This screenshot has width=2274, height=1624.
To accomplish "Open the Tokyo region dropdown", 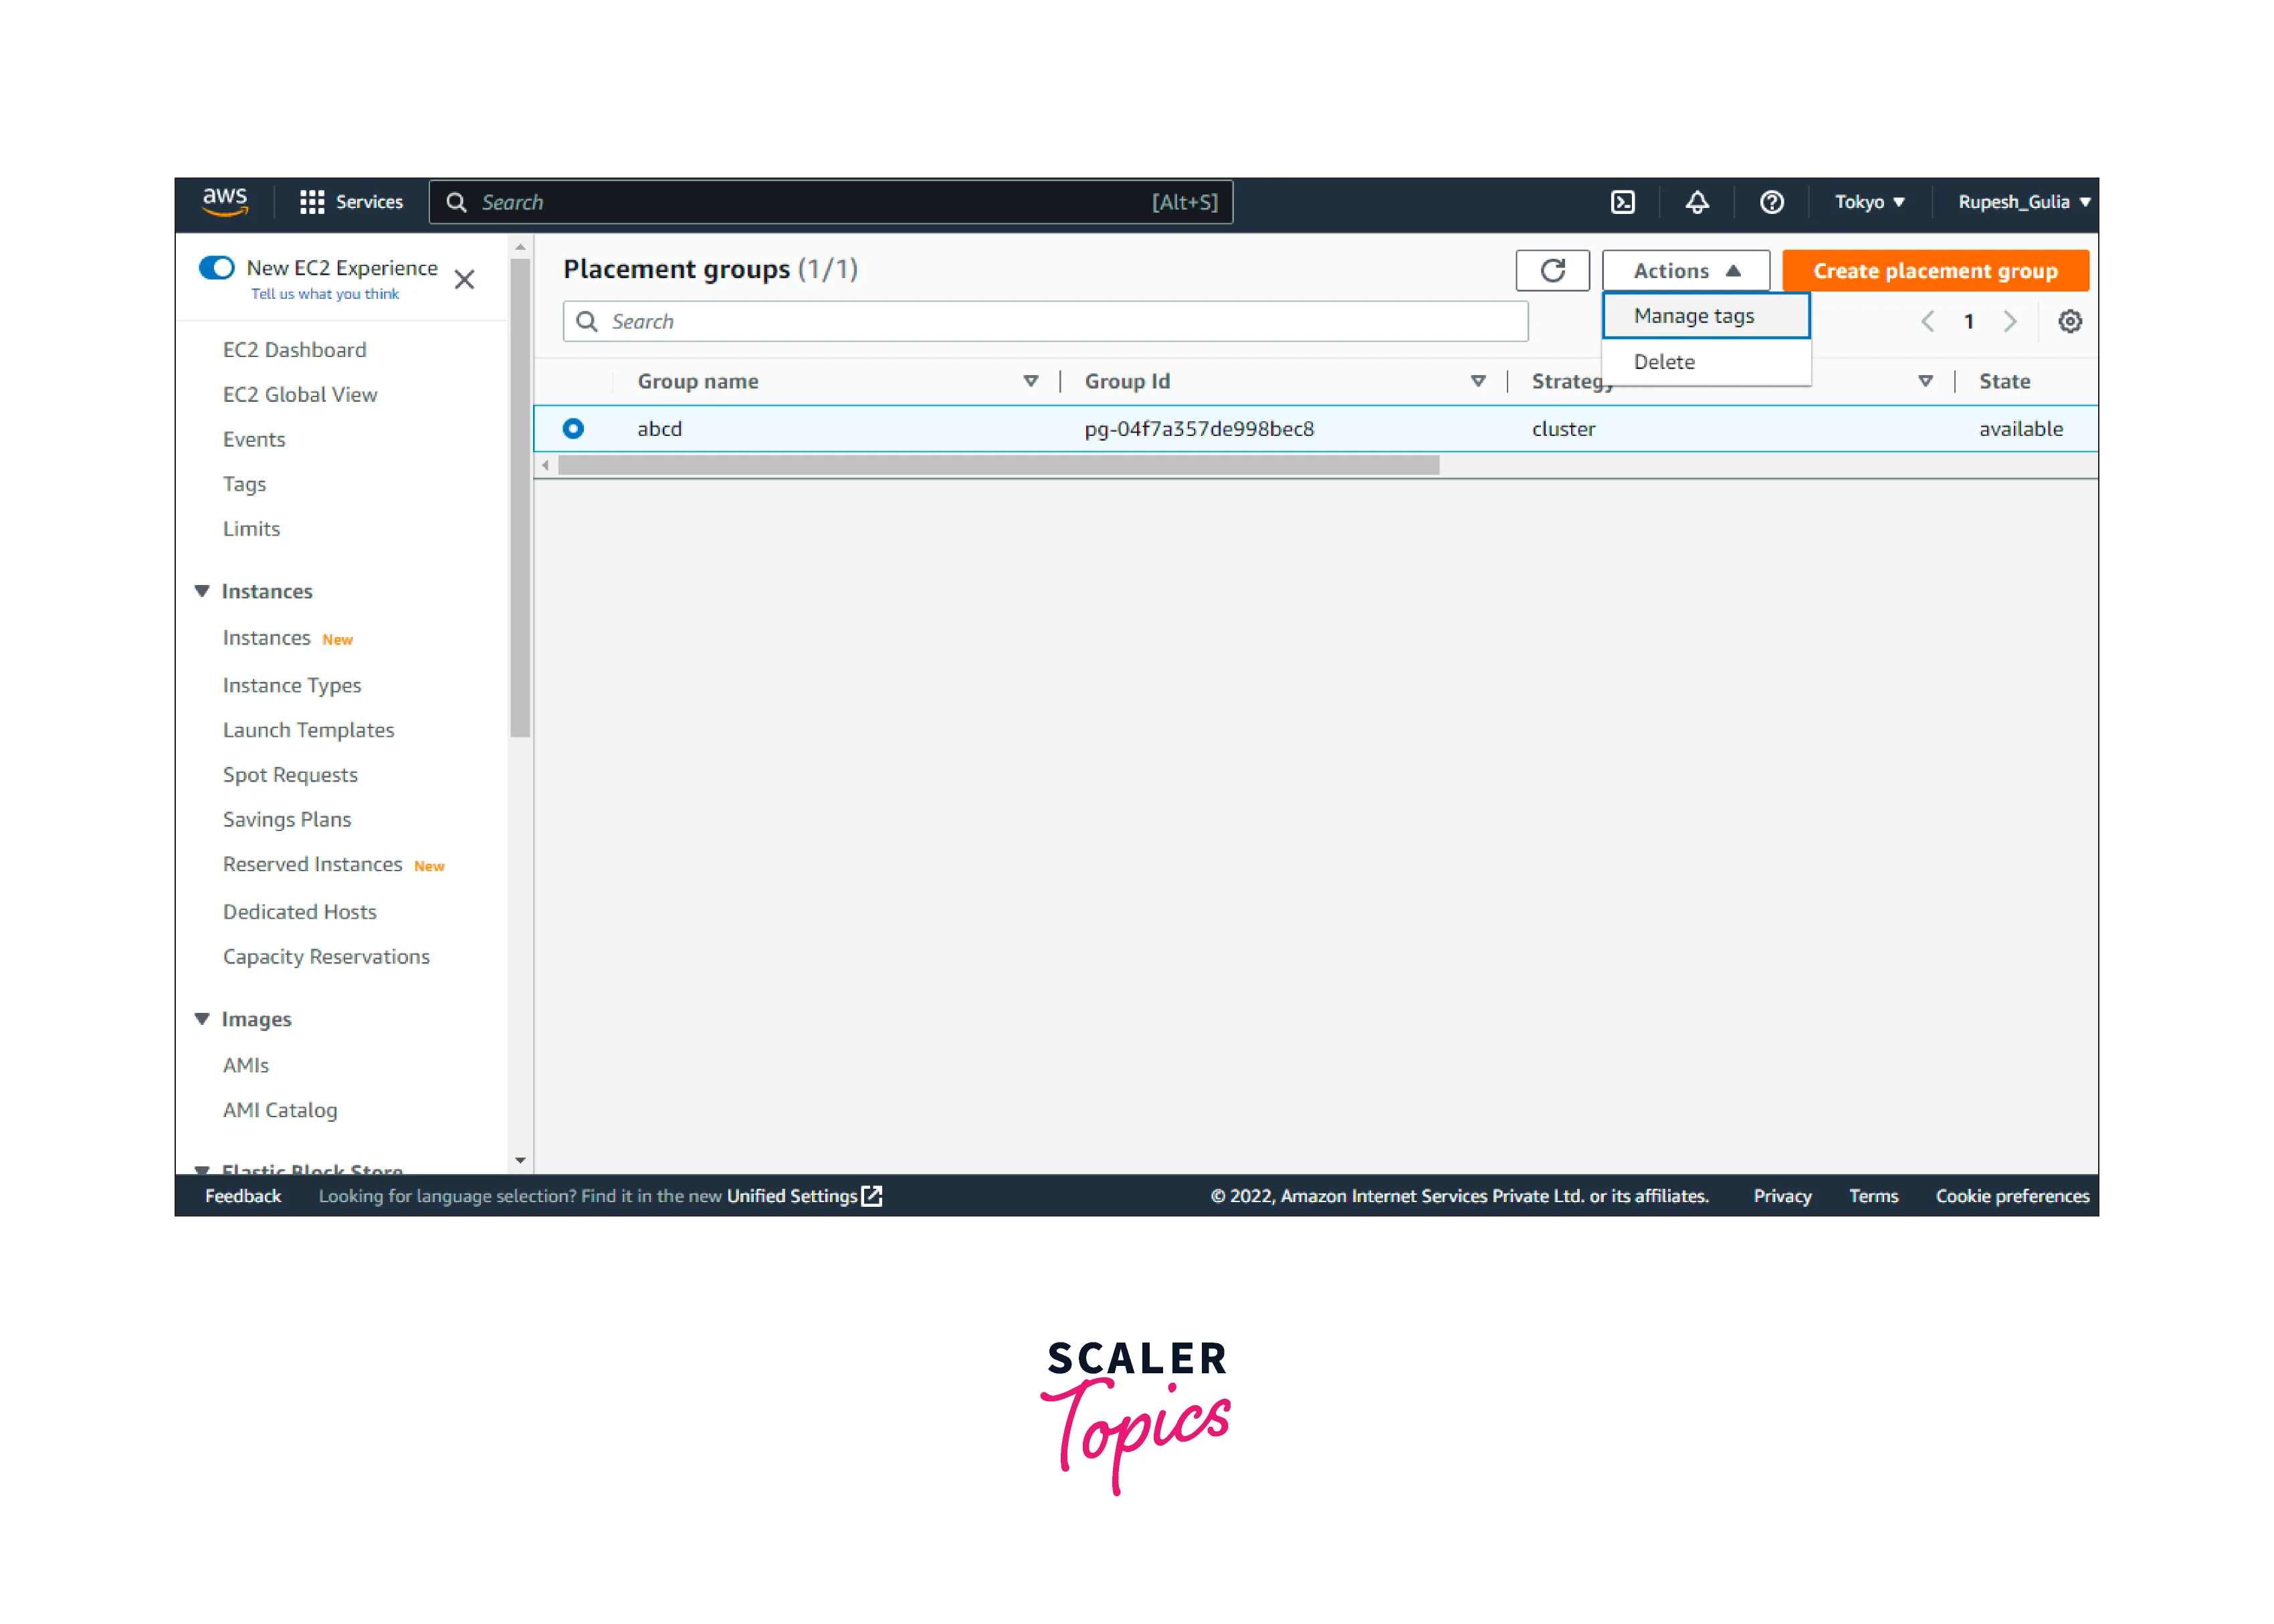I will pos(1868,202).
